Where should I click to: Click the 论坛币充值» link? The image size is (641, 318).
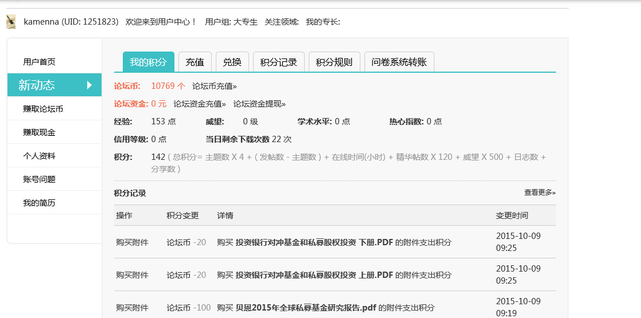tap(215, 86)
